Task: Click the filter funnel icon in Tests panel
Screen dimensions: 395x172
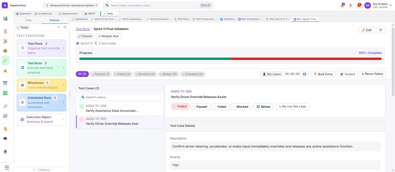Action: [x=59, y=27]
